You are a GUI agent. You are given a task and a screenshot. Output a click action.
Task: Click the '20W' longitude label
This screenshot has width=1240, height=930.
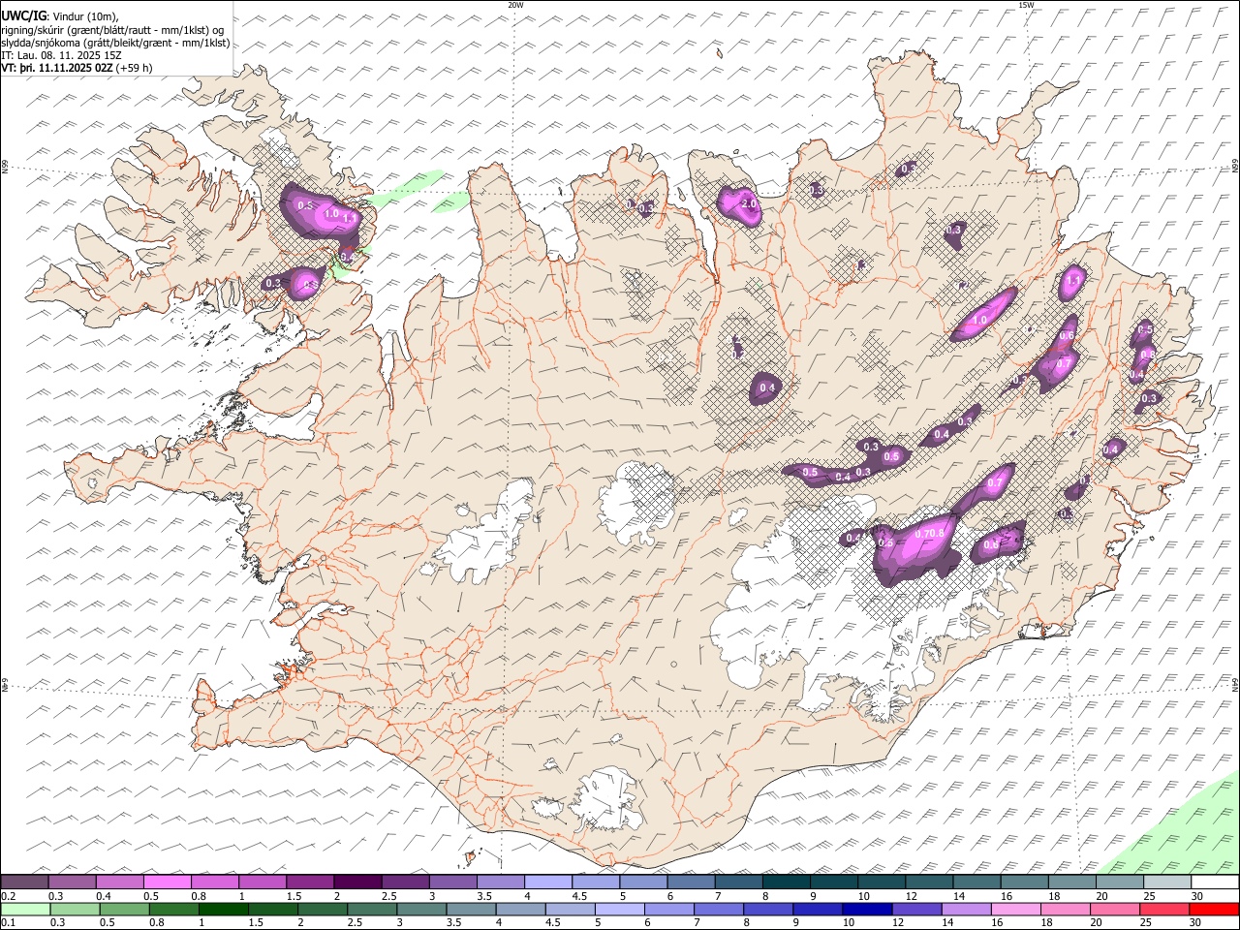515,5
